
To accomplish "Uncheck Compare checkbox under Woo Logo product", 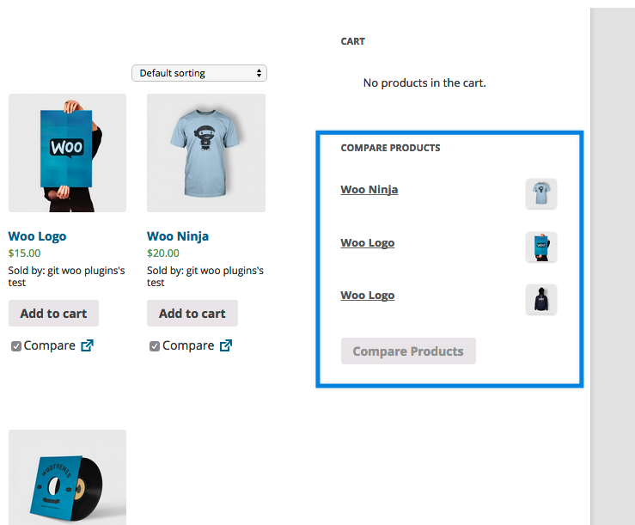I will pyautogui.click(x=16, y=346).
